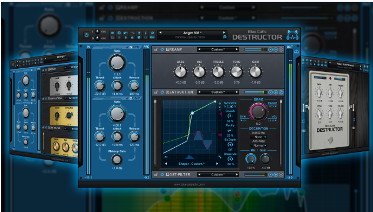
Task: Click the large magenta DRIVE knob
Action: 258,111
